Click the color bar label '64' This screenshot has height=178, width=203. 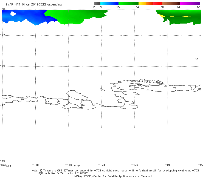pyautogui.click(x=179, y=7)
